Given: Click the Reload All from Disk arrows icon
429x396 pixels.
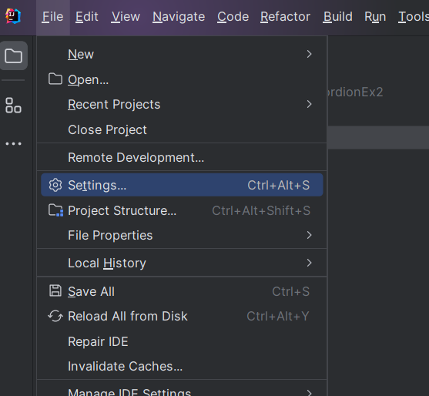Looking at the screenshot, I should pyautogui.click(x=55, y=316).
